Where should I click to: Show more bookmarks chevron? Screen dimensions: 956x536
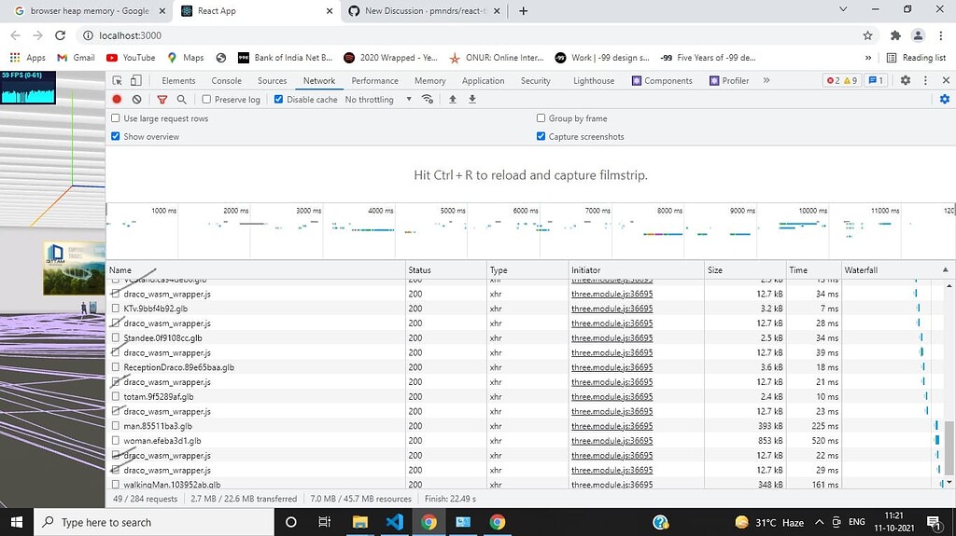(868, 57)
